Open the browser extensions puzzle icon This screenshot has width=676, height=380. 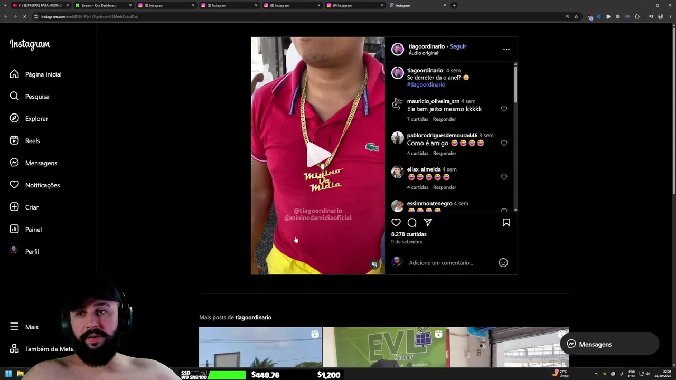(637, 16)
